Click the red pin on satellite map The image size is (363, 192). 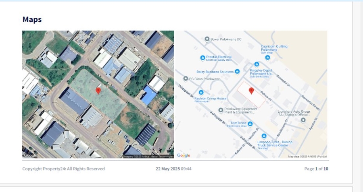tap(98, 91)
